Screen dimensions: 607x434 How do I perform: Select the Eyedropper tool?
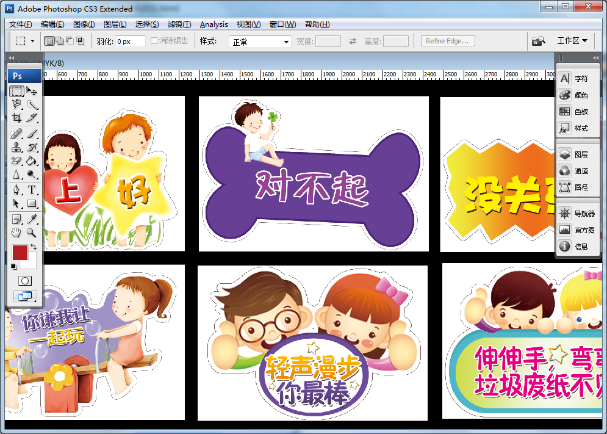pos(32,219)
